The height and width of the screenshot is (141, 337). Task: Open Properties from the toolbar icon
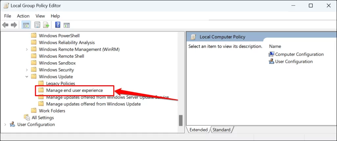pyautogui.click(x=37, y=25)
